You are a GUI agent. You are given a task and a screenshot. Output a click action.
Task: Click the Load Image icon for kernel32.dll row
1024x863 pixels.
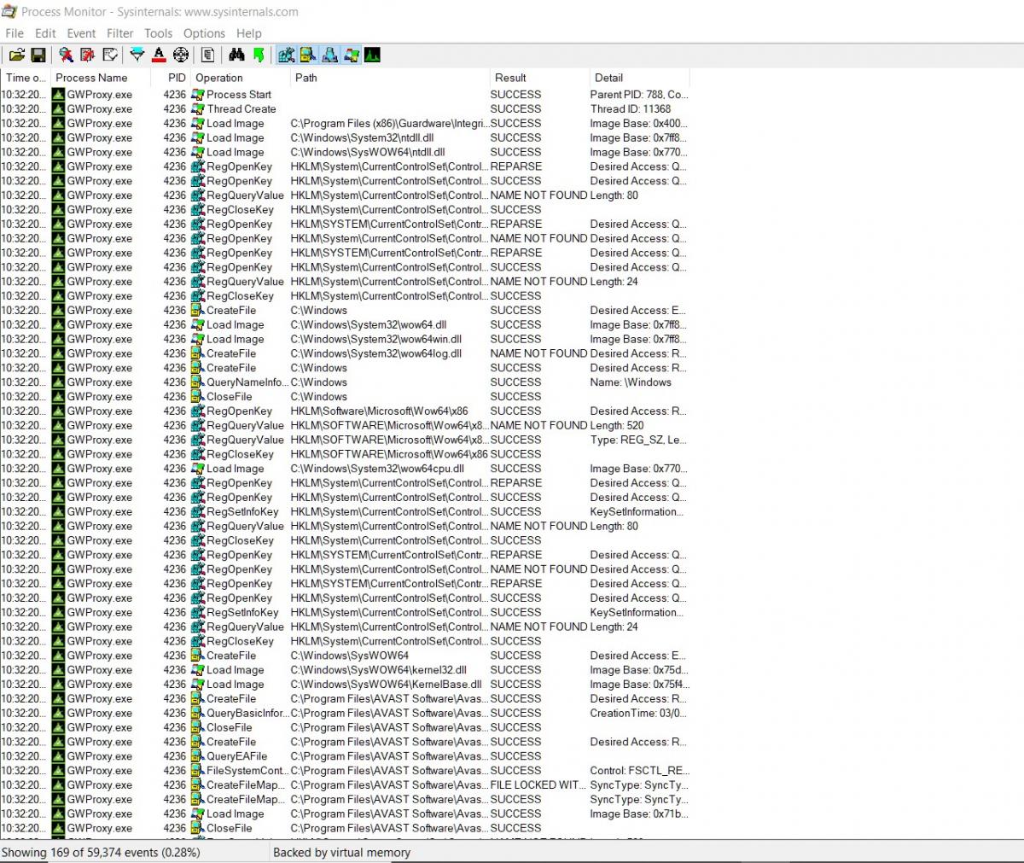tap(198, 670)
